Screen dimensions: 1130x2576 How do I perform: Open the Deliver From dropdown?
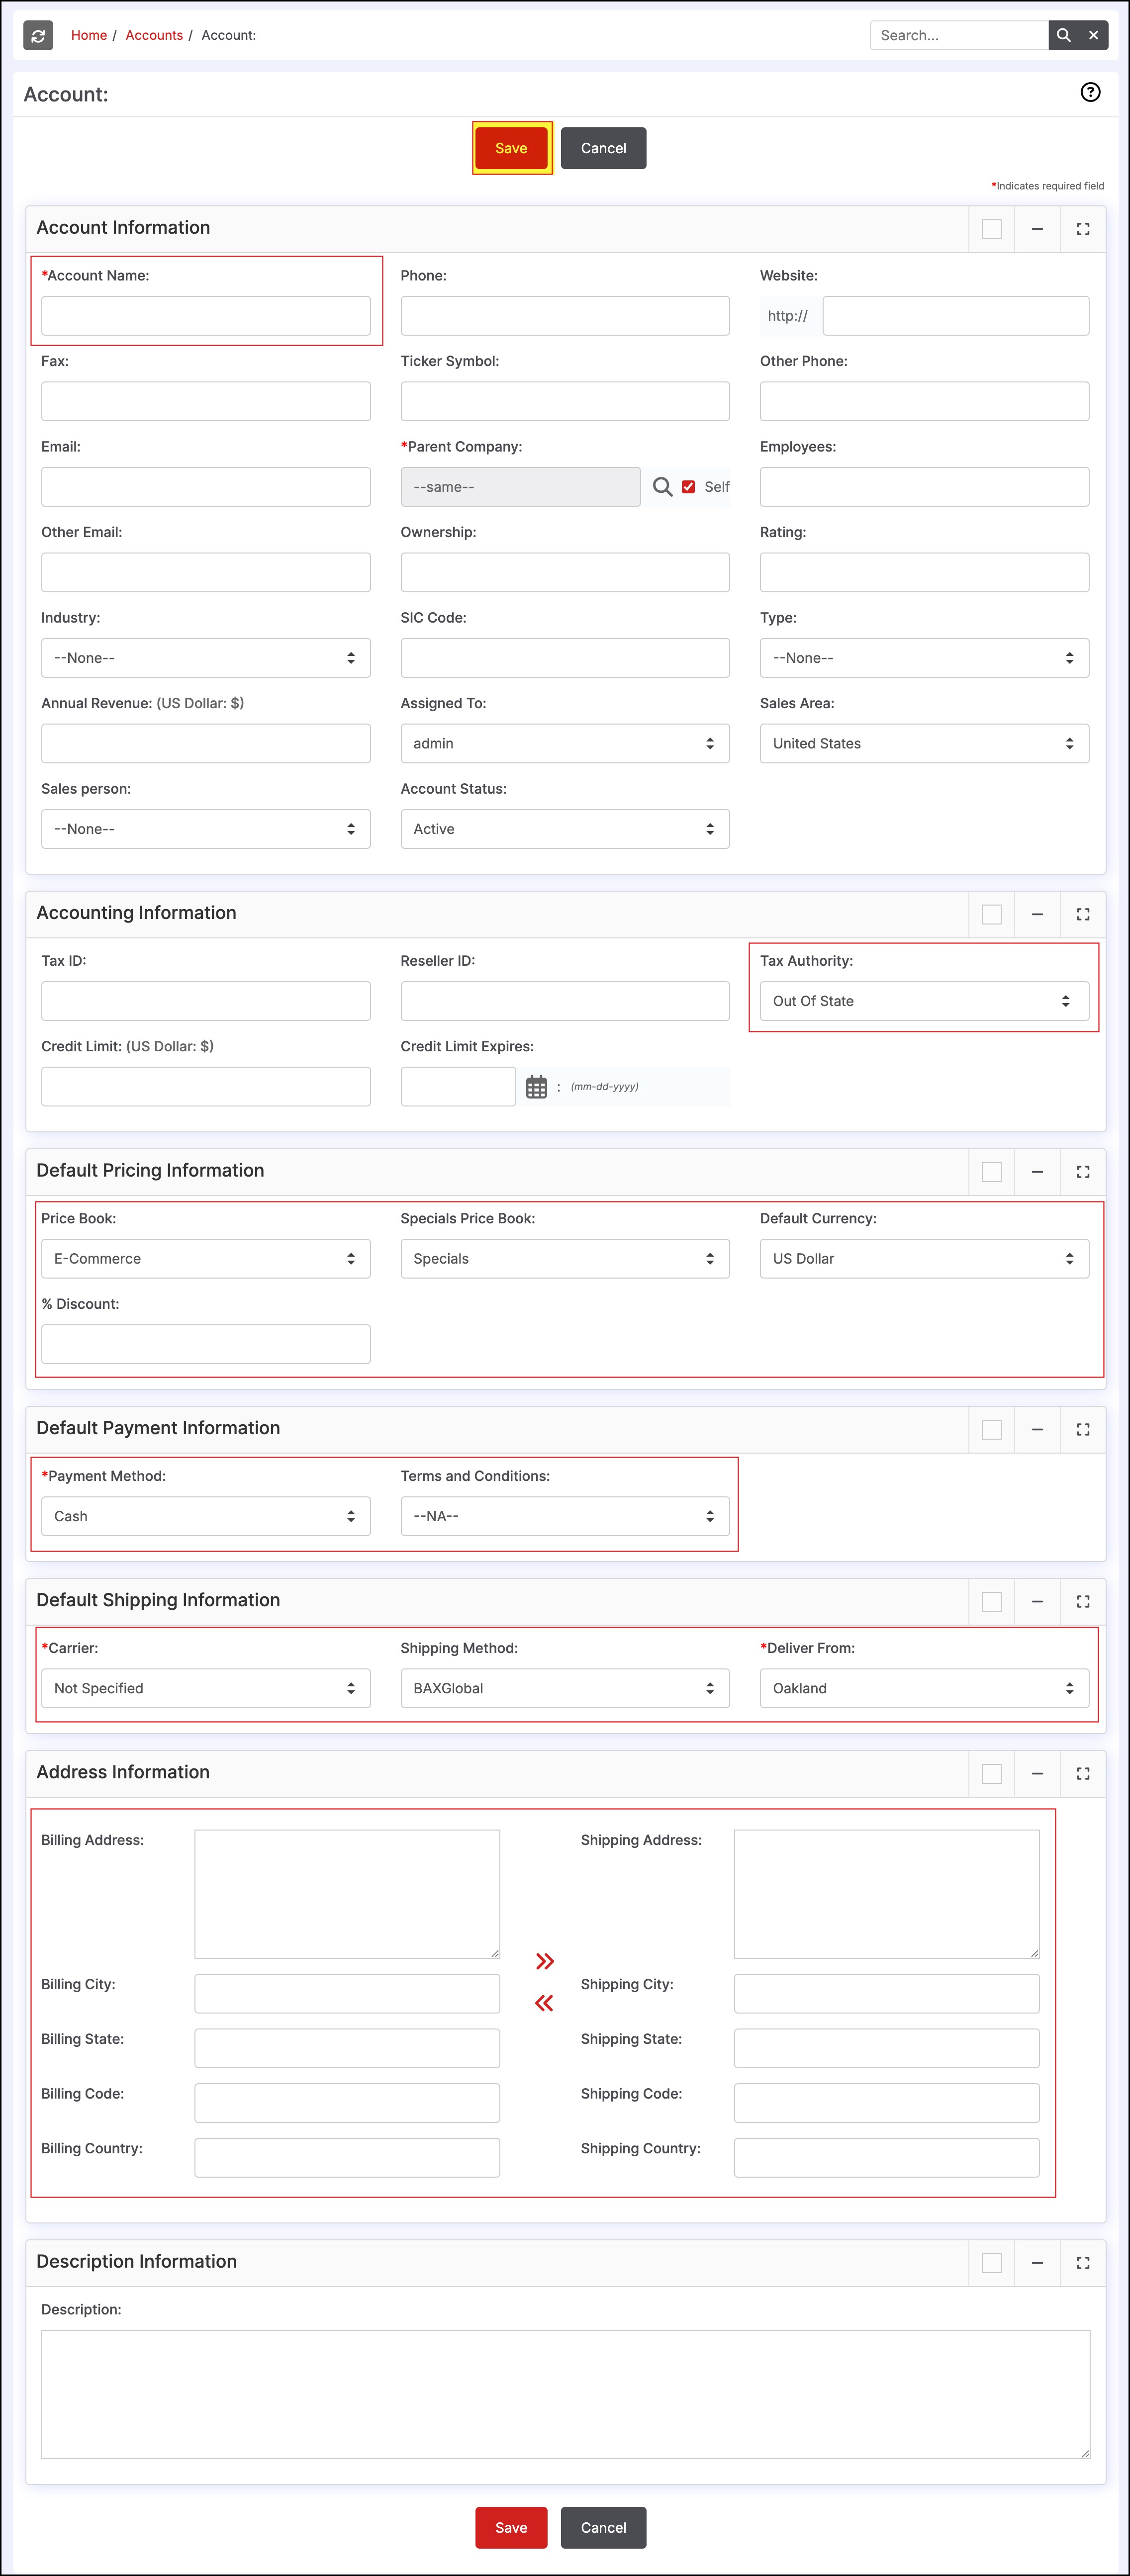(x=924, y=1689)
